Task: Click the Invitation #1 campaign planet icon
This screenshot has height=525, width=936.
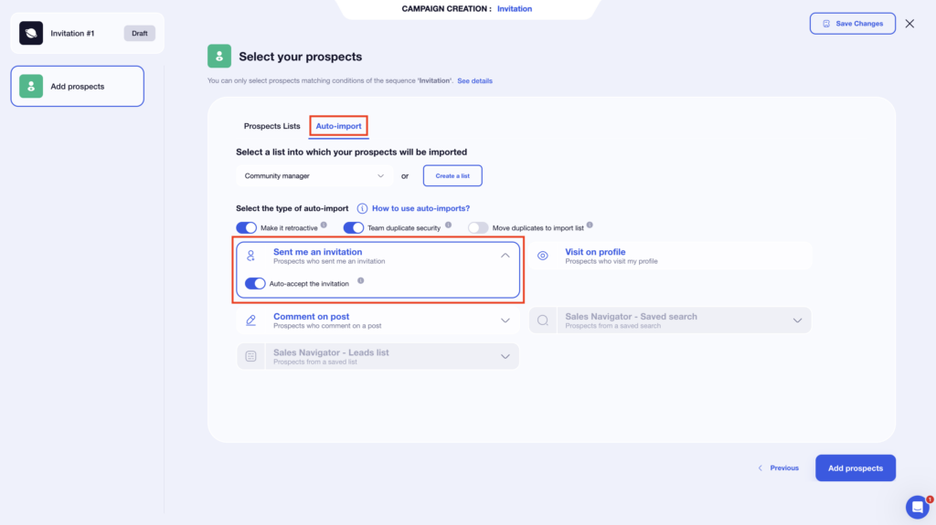Action: tap(31, 33)
